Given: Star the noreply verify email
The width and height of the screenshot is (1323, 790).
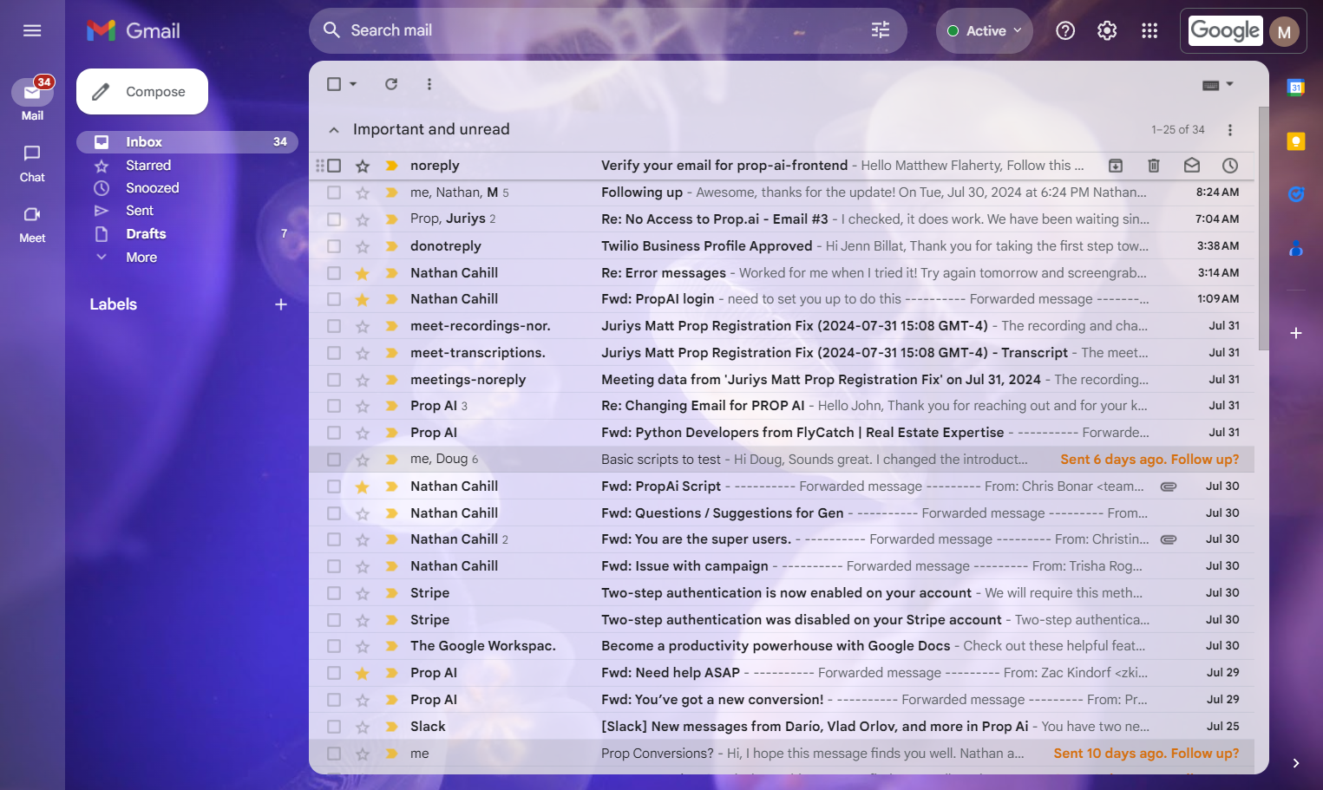Looking at the screenshot, I should (363, 166).
